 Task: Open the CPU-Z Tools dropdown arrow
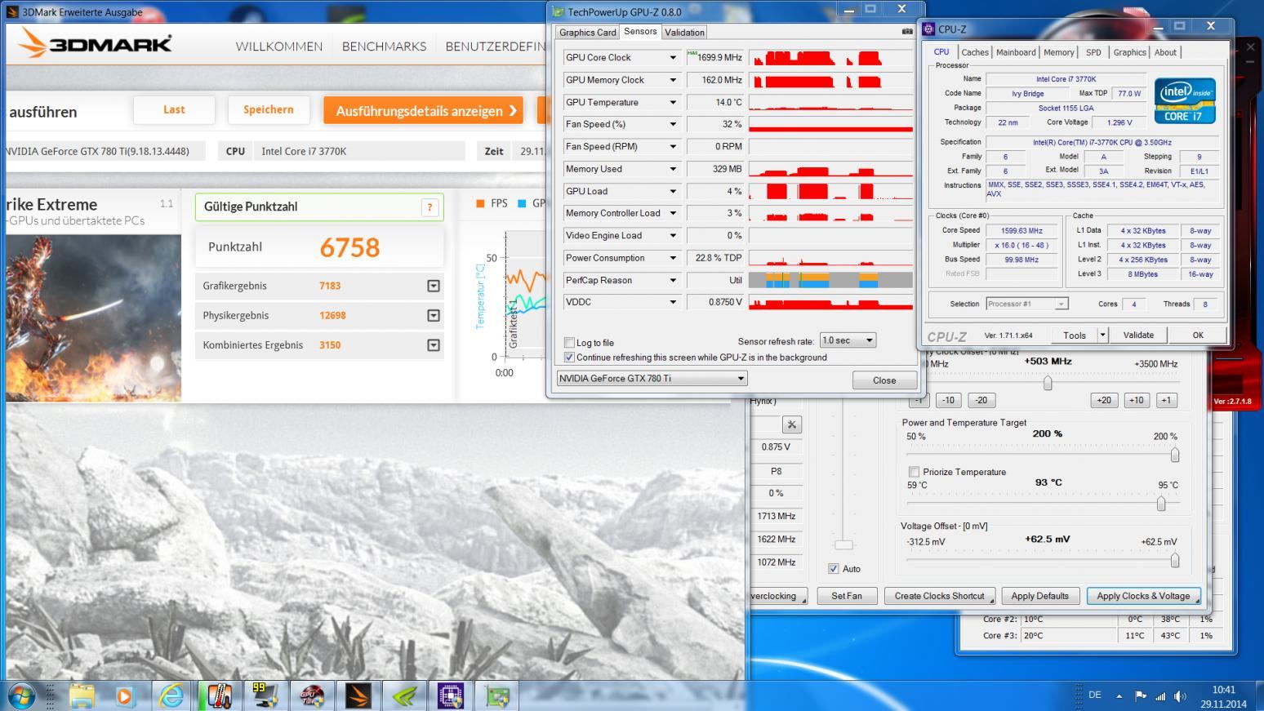pos(1102,335)
